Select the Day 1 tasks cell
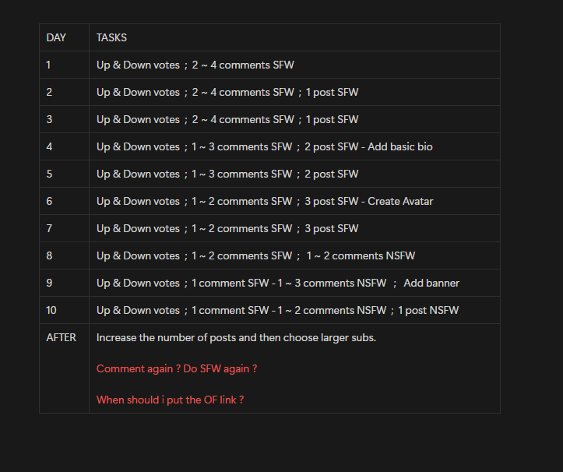Screen dimensions: 563x472 [294, 65]
